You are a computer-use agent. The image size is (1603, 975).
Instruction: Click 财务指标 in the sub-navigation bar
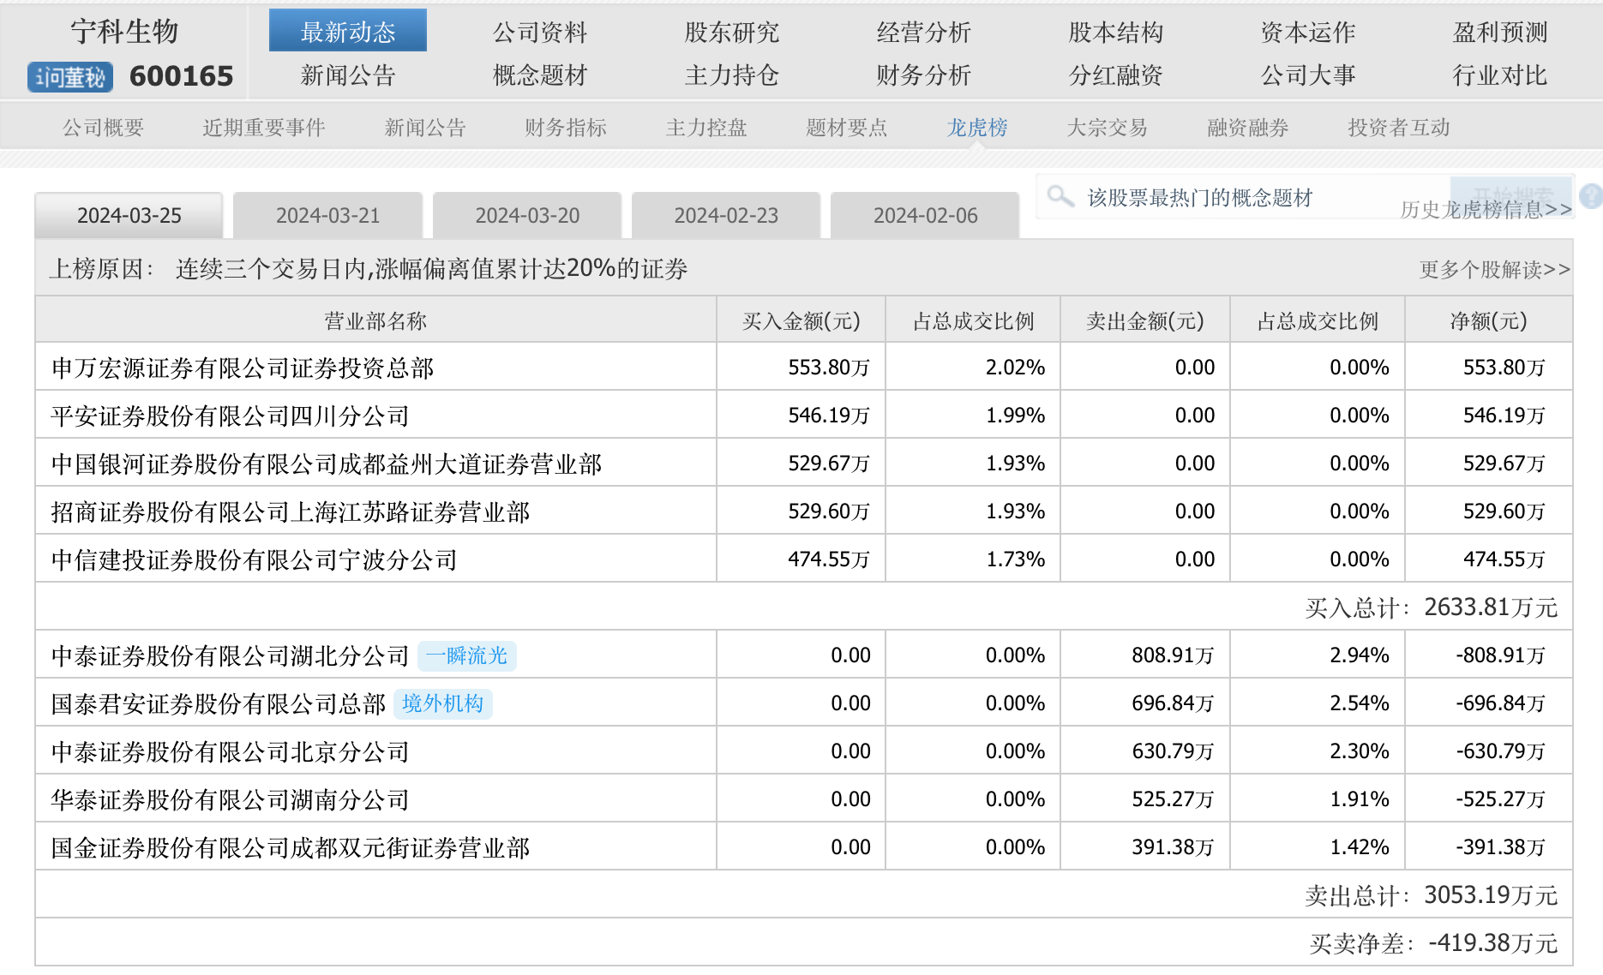(566, 128)
